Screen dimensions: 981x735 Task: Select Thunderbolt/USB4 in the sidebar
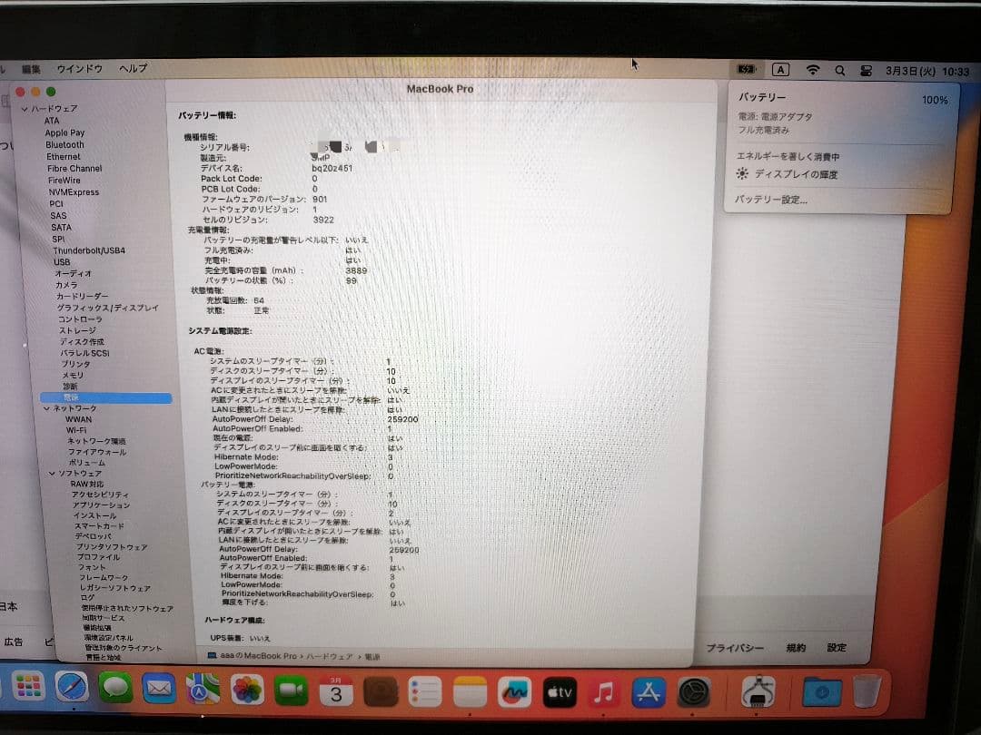[89, 250]
